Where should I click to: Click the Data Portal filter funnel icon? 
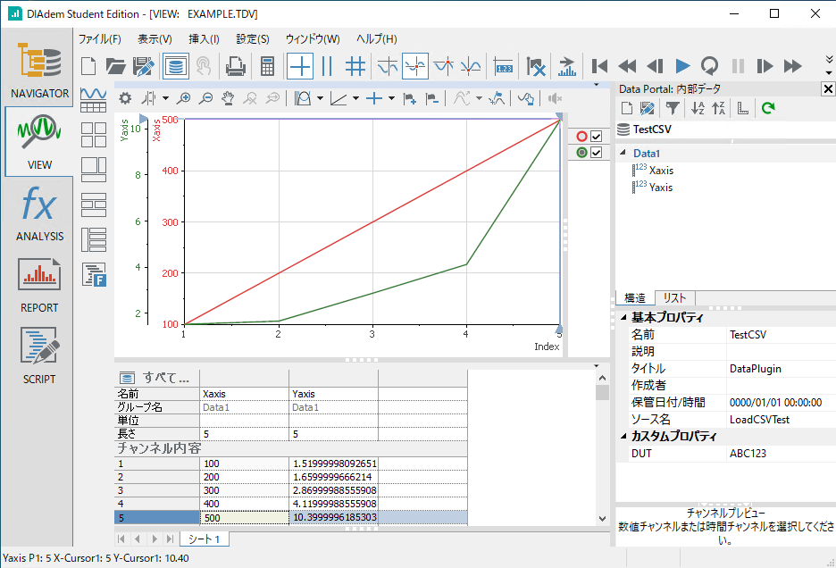(673, 108)
